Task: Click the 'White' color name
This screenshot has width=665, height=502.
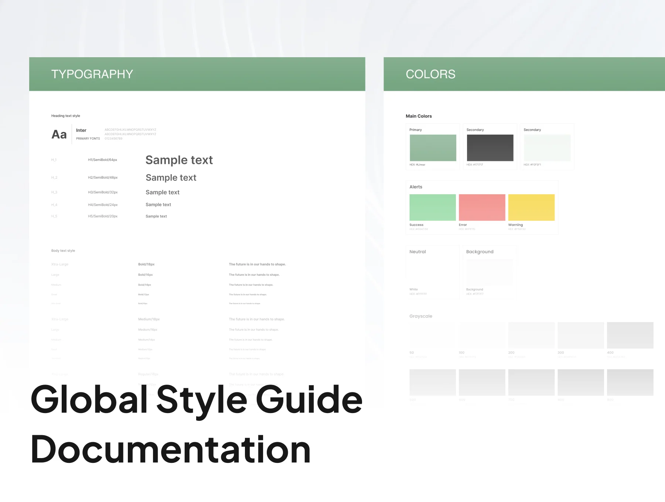Action: (x=414, y=289)
